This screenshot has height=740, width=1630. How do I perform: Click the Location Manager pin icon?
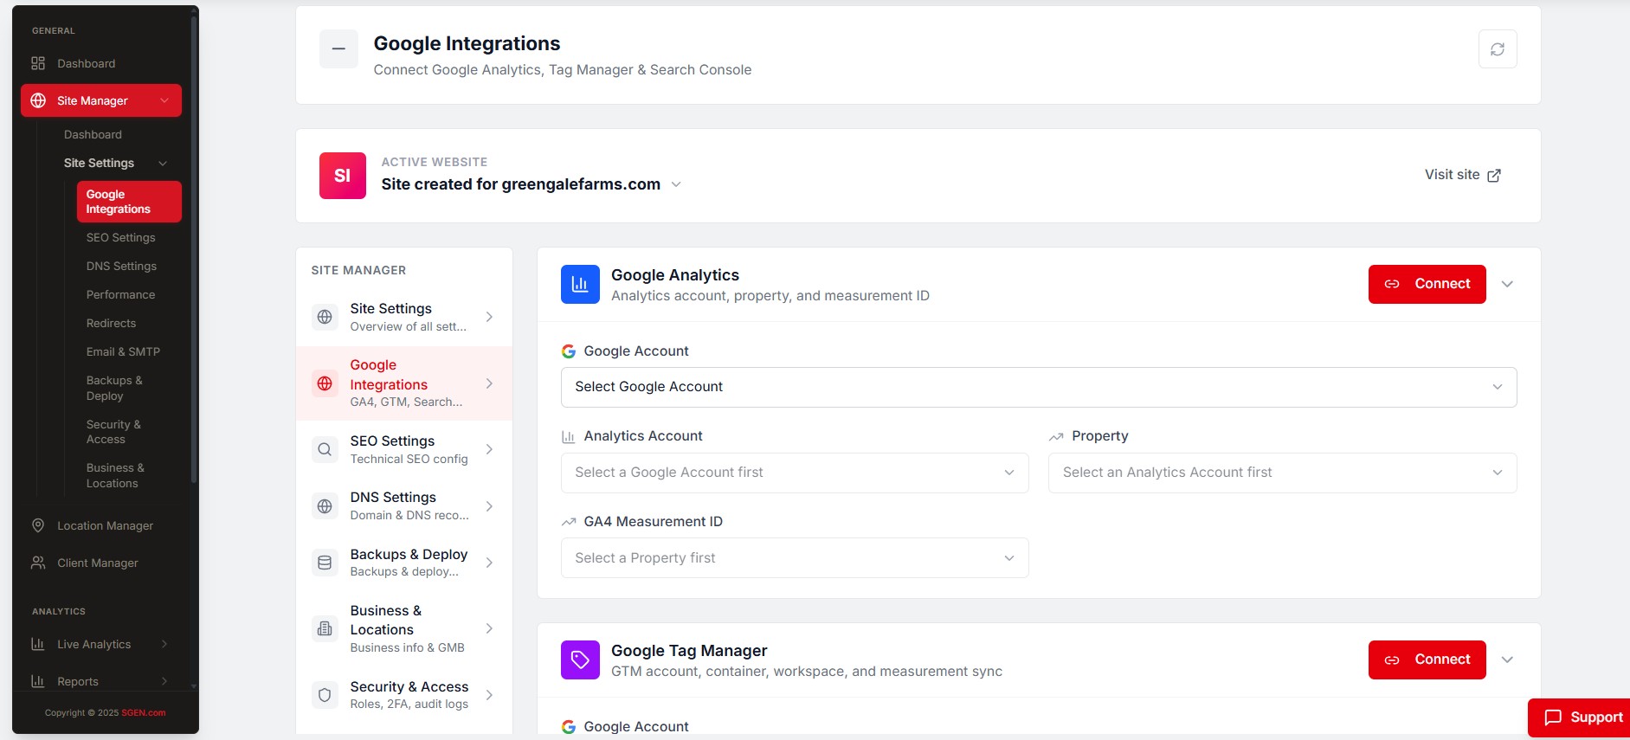(x=38, y=525)
